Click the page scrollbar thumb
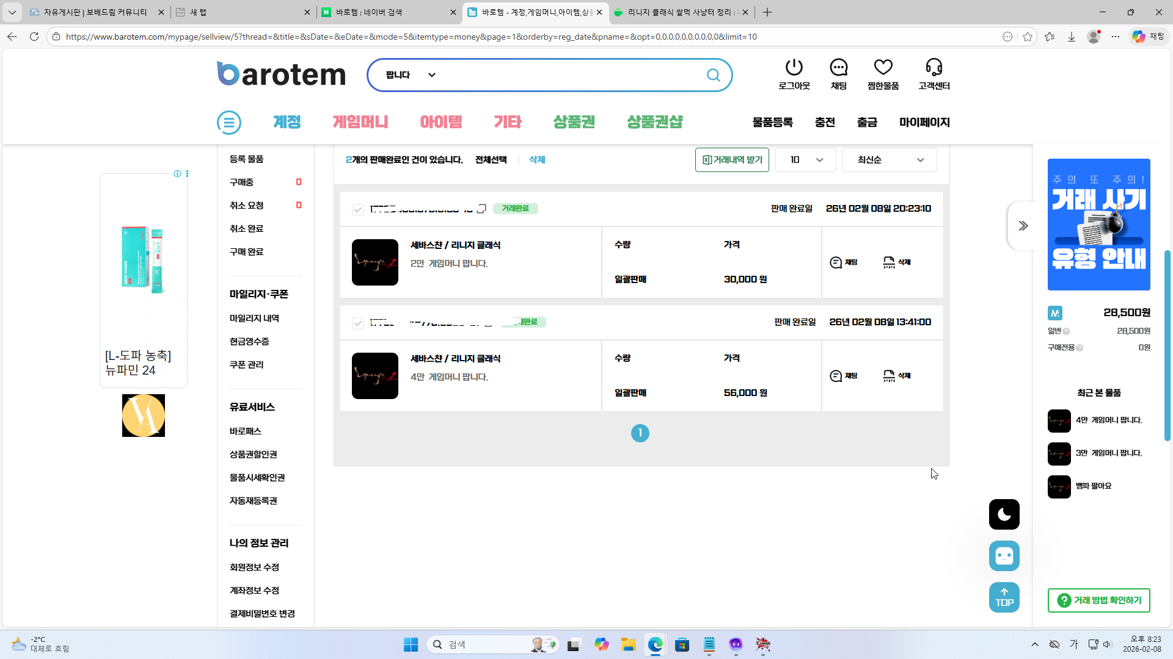 click(x=1168, y=345)
